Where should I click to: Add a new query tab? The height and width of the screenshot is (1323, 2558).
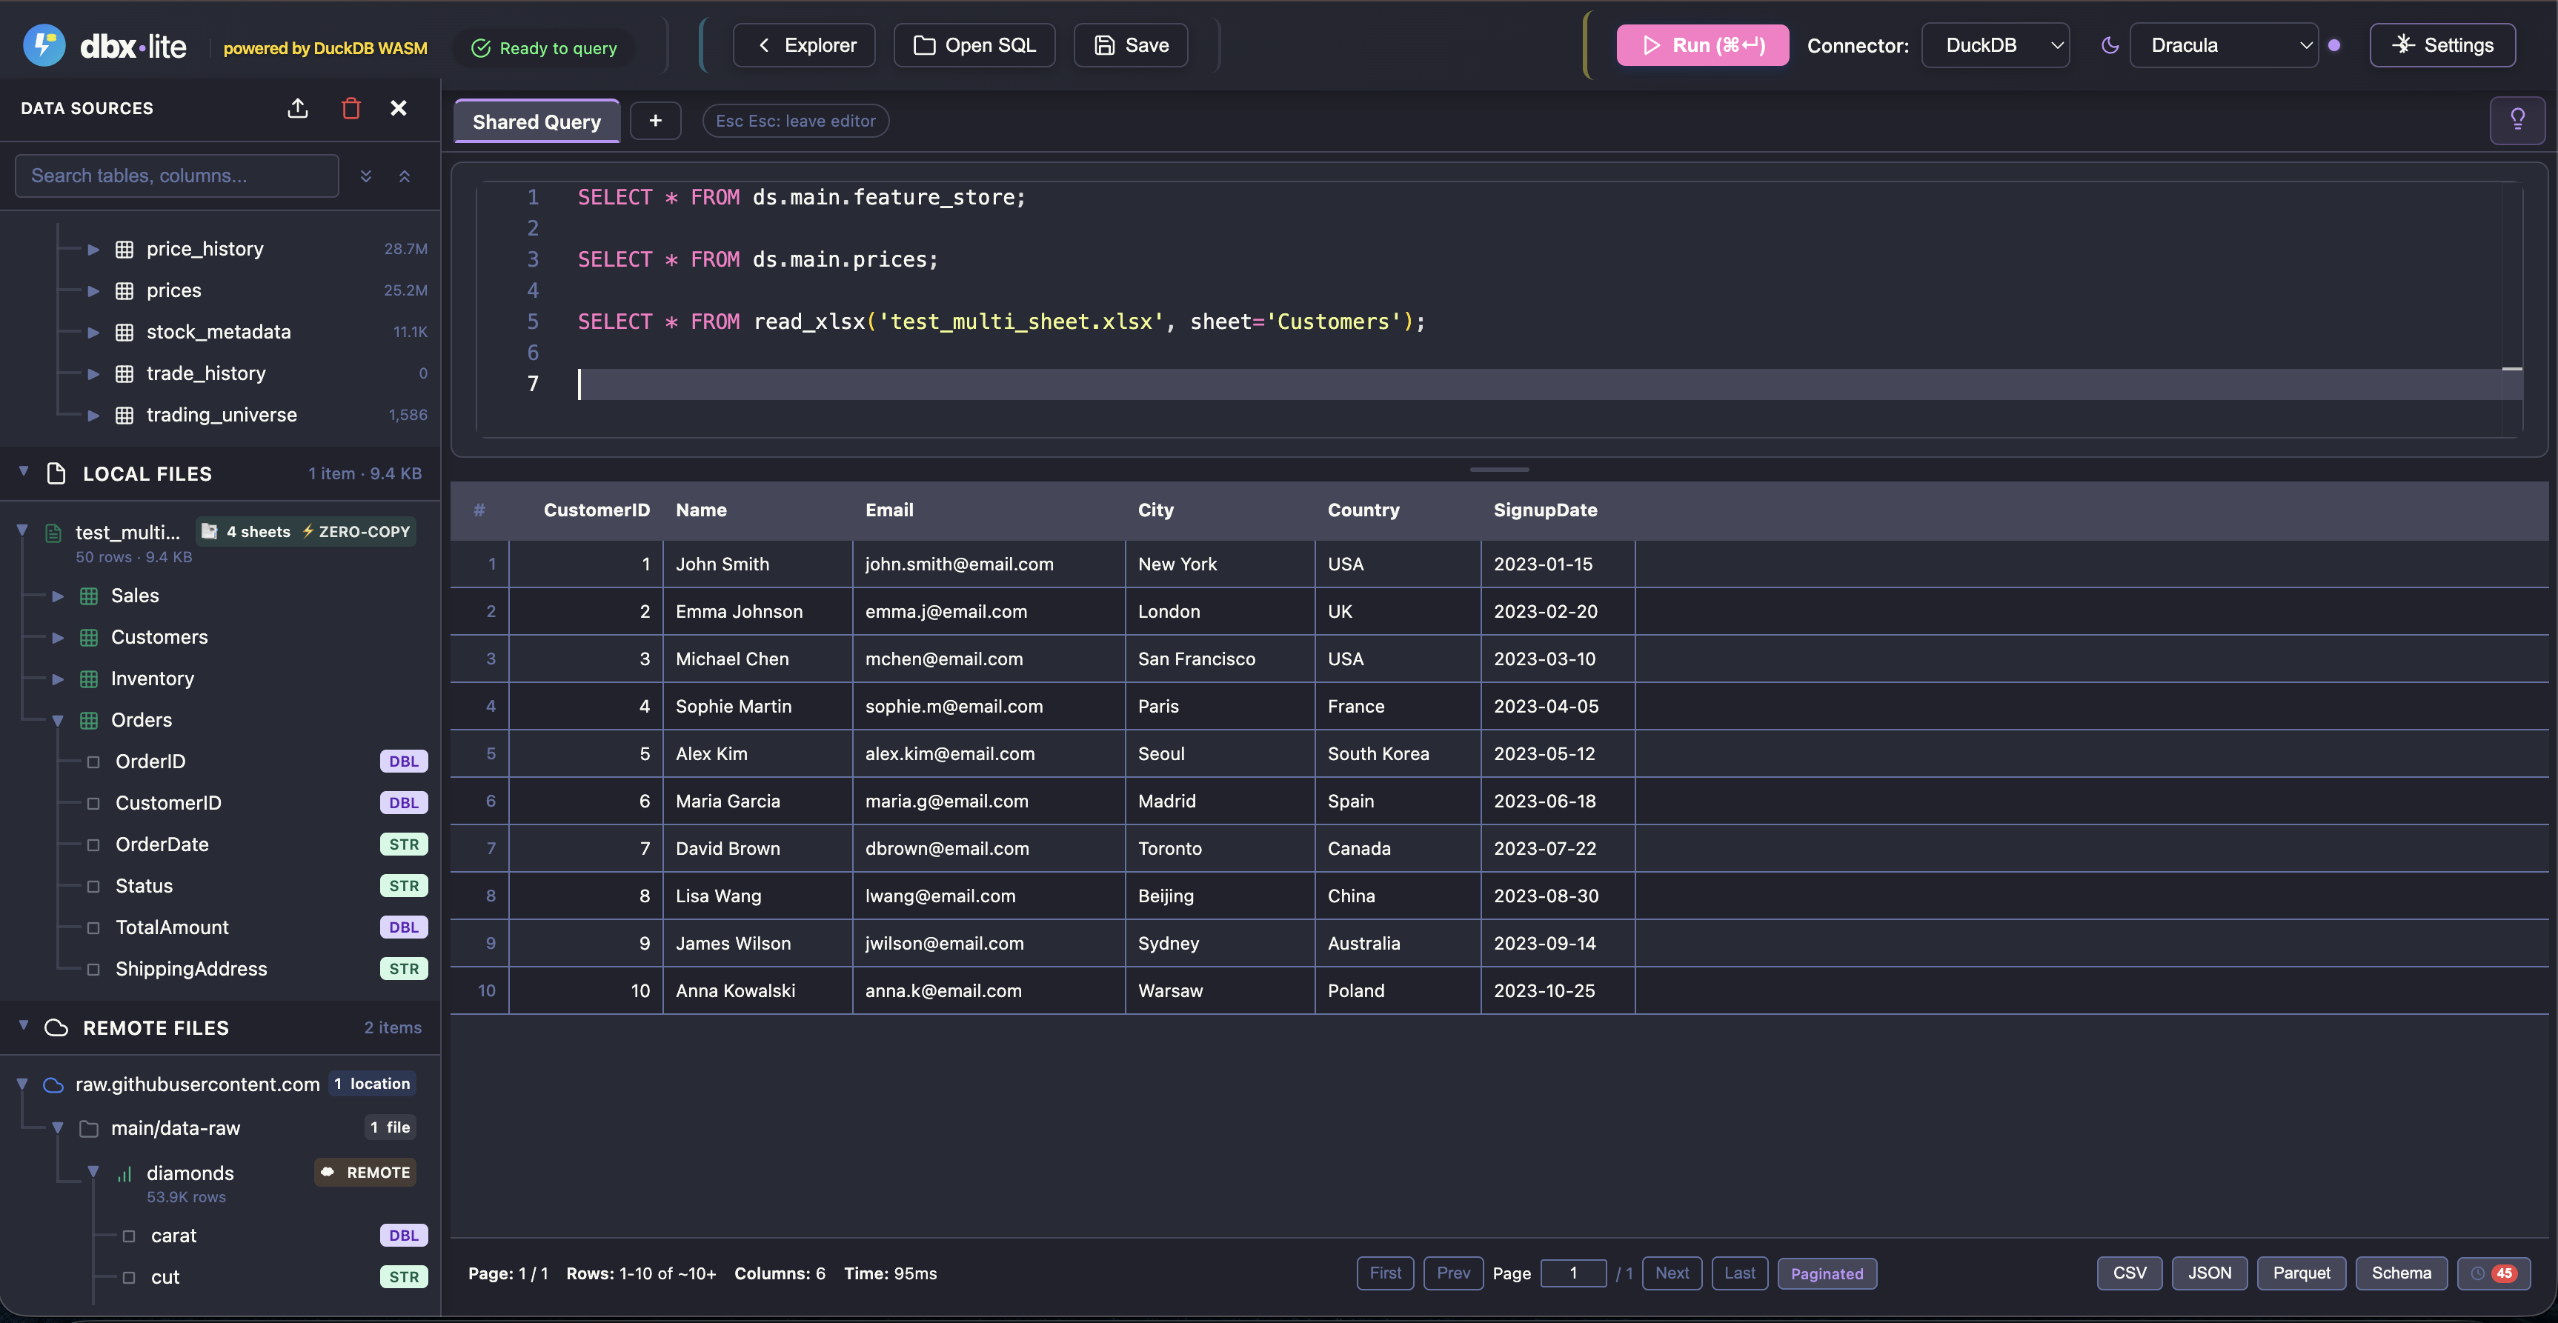(655, 121)
